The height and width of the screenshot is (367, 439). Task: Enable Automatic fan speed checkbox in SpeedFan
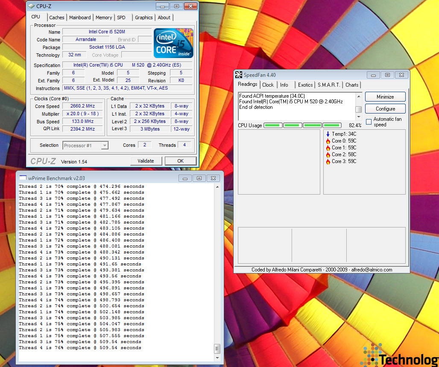pyautogui.click(x=369, y=122)
